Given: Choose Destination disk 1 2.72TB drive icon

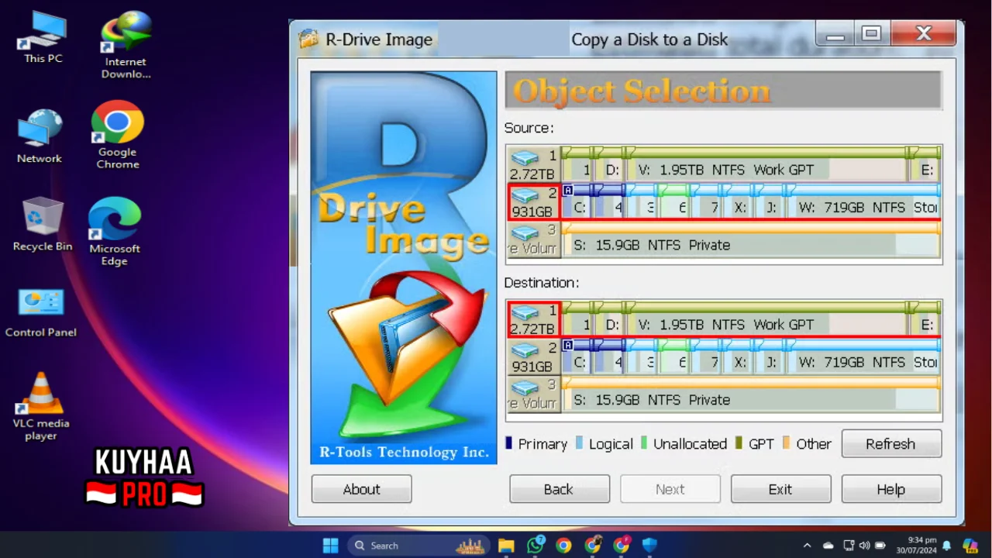Looking at the screenshot, I should (x=533, y=319).
